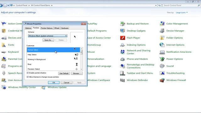201x113 pixels.
Task: Switch to the Buttons tab
Action: coord(28,28)
